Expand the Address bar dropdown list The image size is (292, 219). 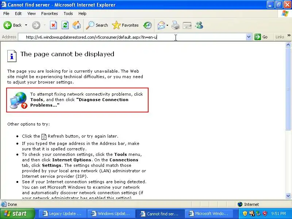(x=249, y=37)
